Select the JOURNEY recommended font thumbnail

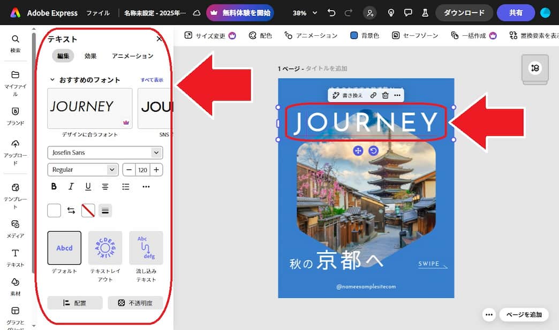[89, 107]
